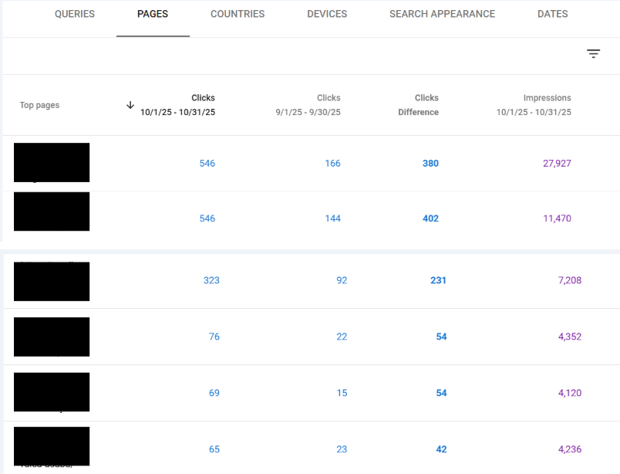Click the 23 September clicks cell
Viewport: 620px width, 474px height.
point(342,449)
